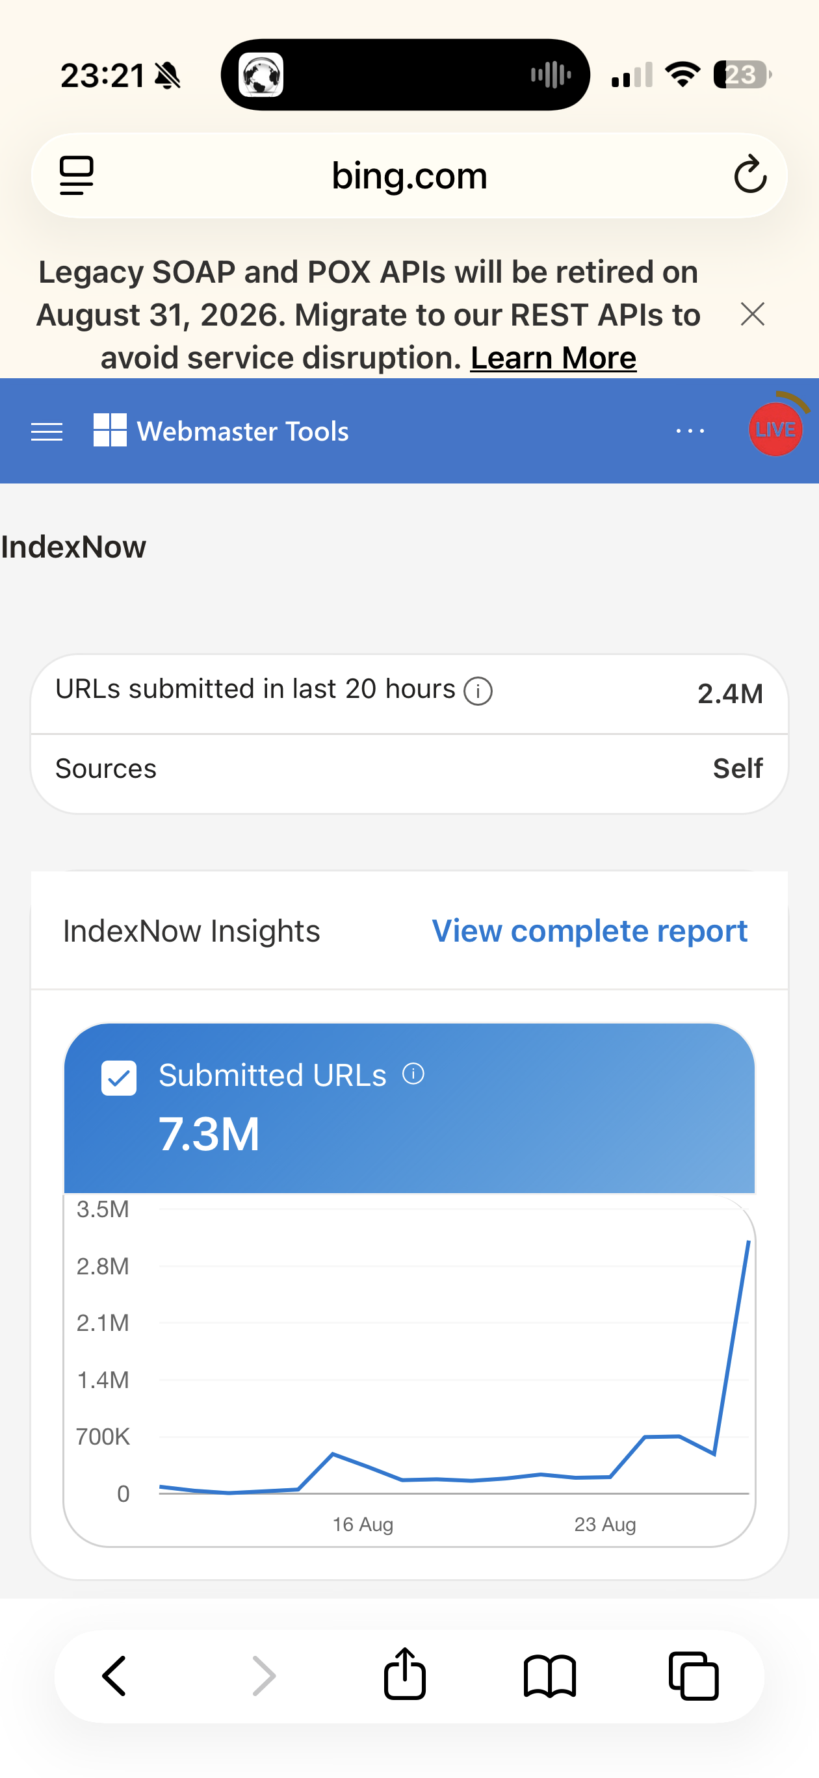Open the hamburger navigation menu

point(47,432)
